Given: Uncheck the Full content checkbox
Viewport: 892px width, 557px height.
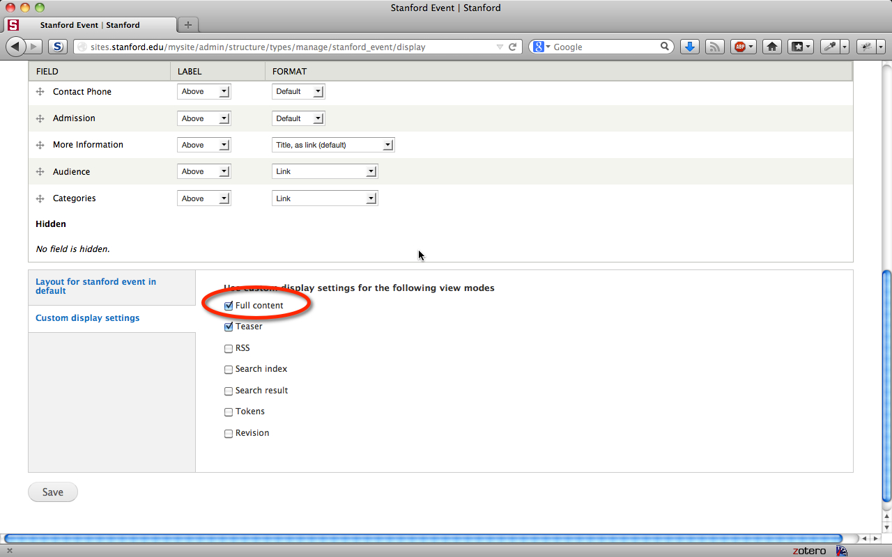Looking at the screenshot, I should pos(229,306).
